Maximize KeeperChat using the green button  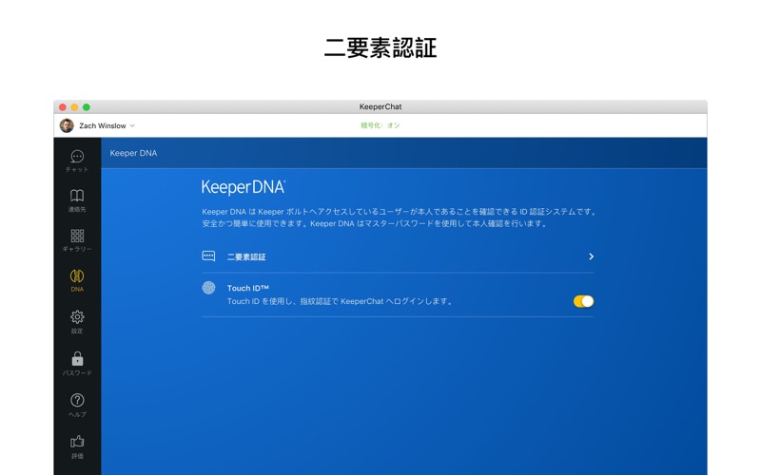(x=87, y=107)
